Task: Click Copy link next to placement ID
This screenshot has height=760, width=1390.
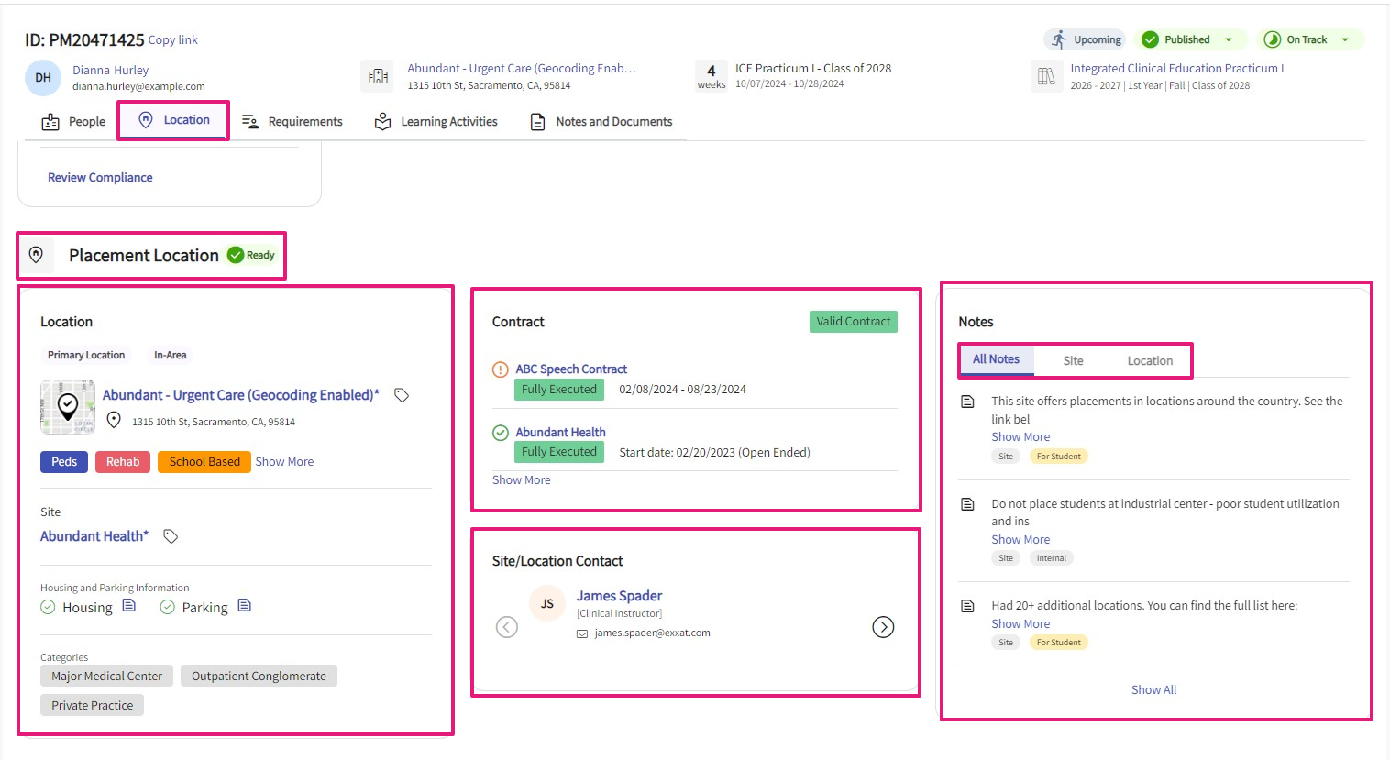Action: click(173, 40)
